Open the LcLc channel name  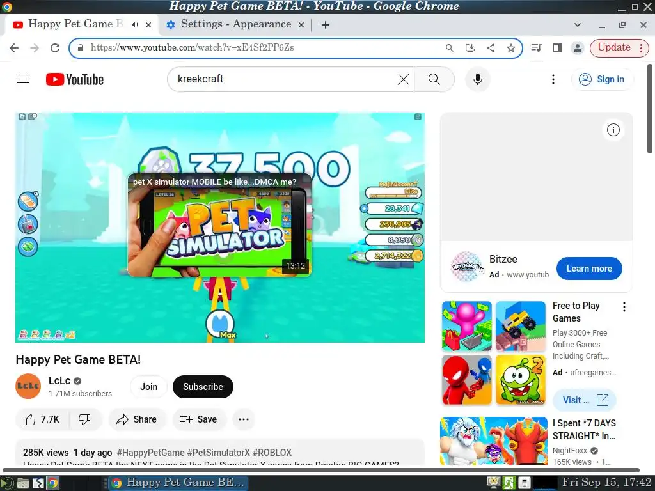(59, 380)
